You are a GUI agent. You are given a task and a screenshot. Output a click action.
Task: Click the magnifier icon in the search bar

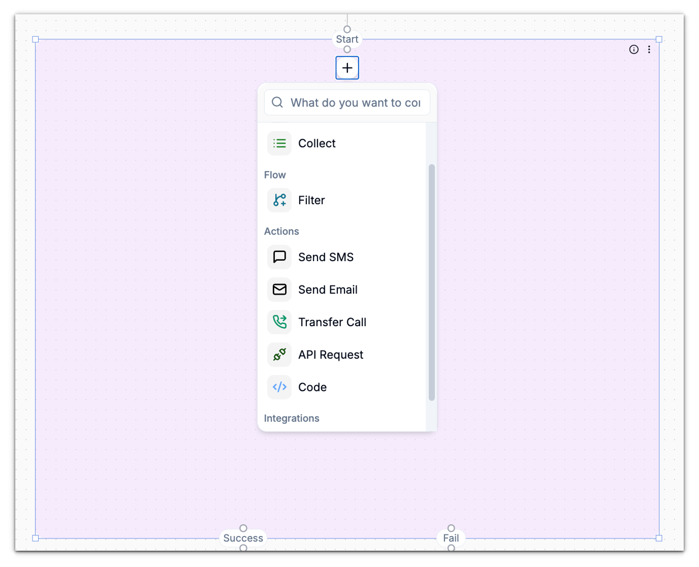[277, 103]
